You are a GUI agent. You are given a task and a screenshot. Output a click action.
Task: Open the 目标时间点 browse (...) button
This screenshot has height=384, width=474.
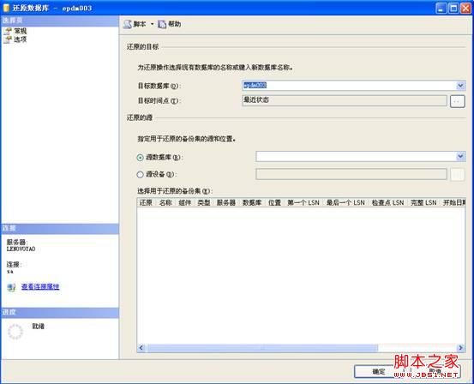pos(458,101)
